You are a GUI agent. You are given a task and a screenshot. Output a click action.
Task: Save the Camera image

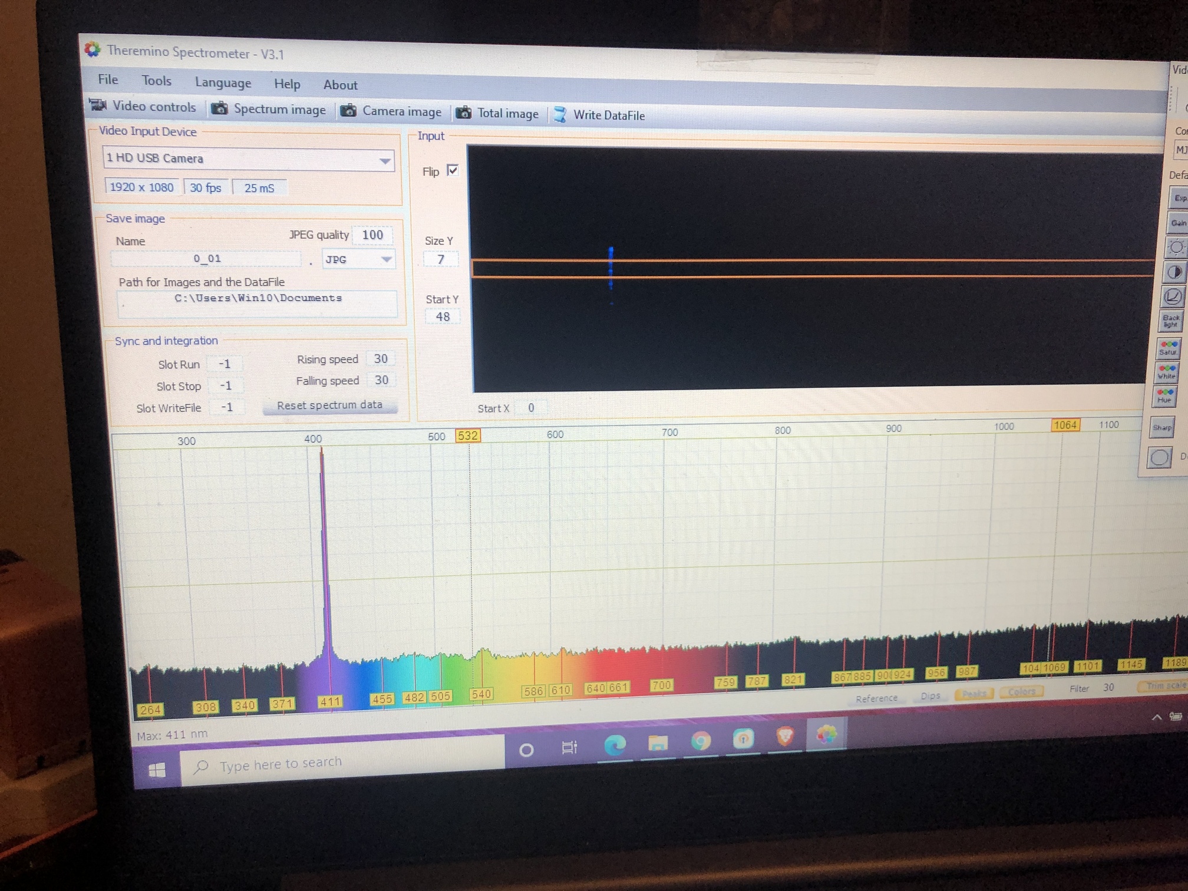click(x=391, y=111)
